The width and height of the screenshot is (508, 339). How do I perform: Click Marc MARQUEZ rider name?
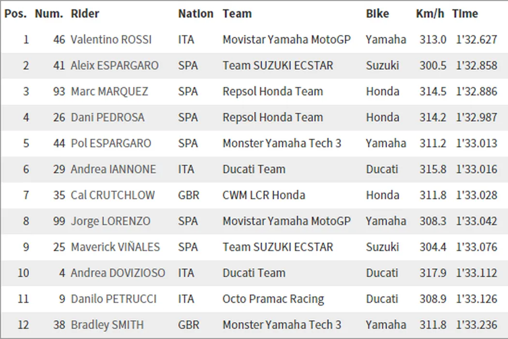[109, 92]
